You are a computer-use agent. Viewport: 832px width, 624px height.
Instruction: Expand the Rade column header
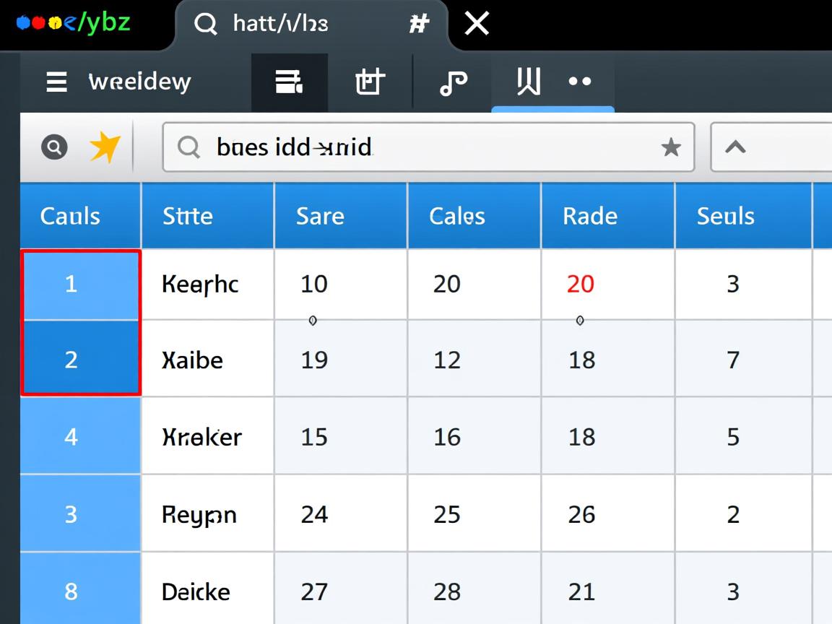[x=590, y=216]
